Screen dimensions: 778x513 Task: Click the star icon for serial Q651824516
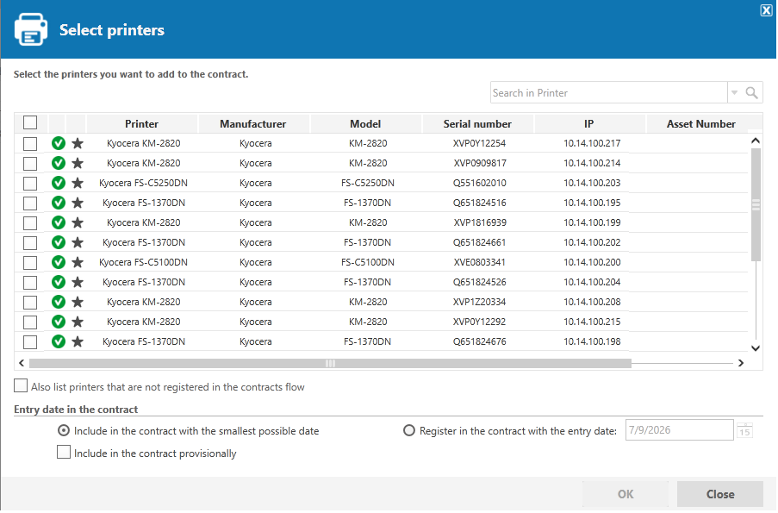(x=78, y=203)
